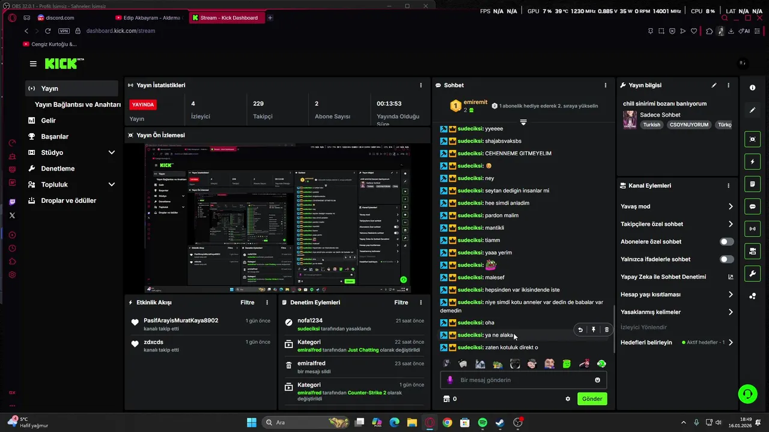
Task: Open Hedefleri belirleyin arrow
Action: point(731,343)
